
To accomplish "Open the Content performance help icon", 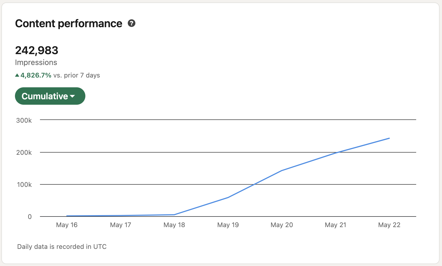I will click(132, 23).
